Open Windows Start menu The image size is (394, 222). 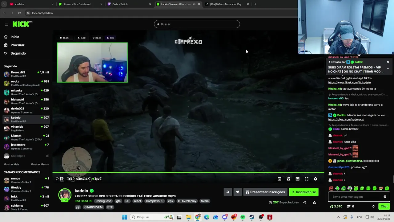(x=124, y=217)
